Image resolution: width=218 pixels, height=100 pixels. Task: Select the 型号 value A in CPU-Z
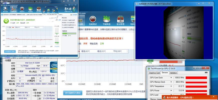click(41, 78)
